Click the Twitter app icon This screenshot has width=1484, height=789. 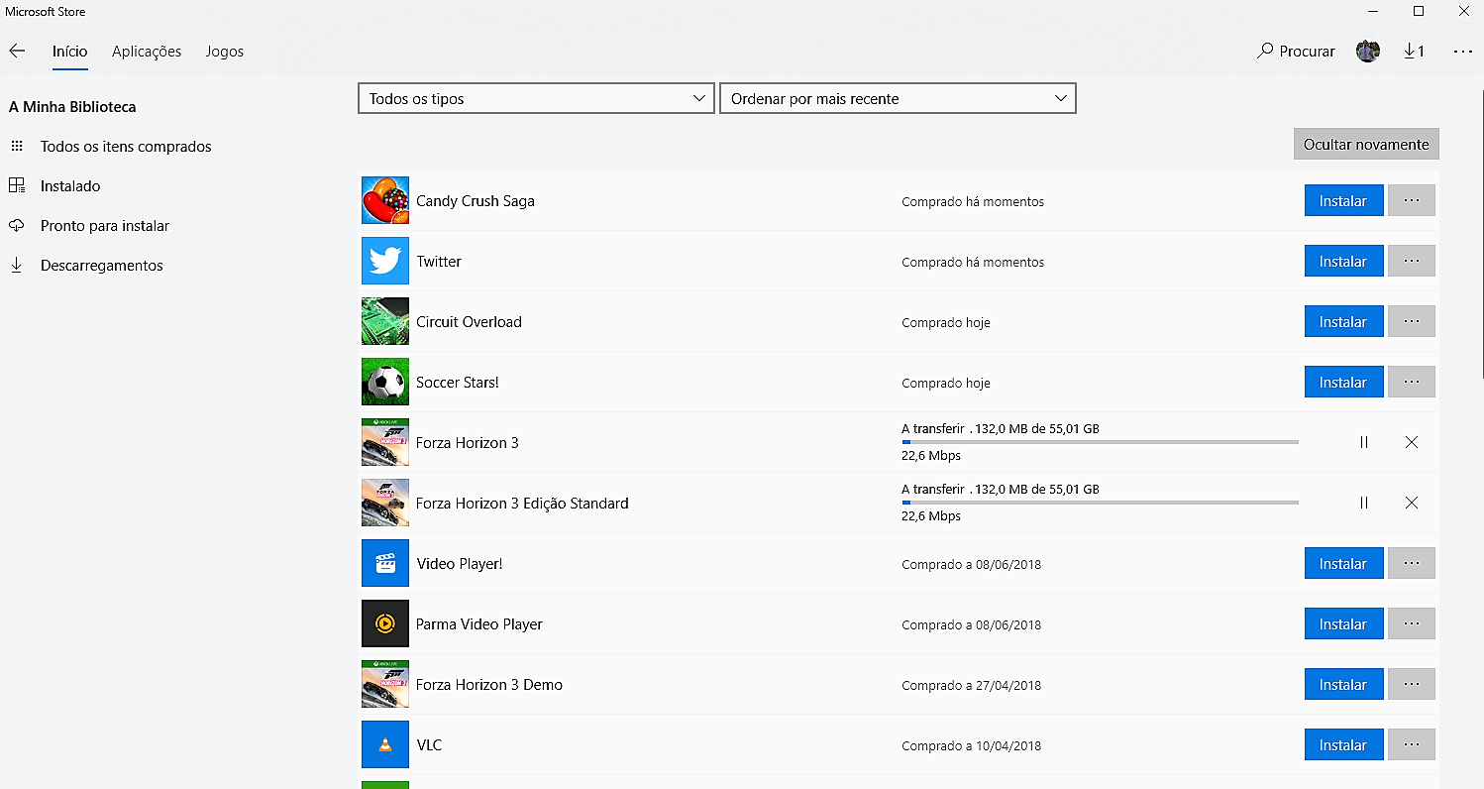385,261
